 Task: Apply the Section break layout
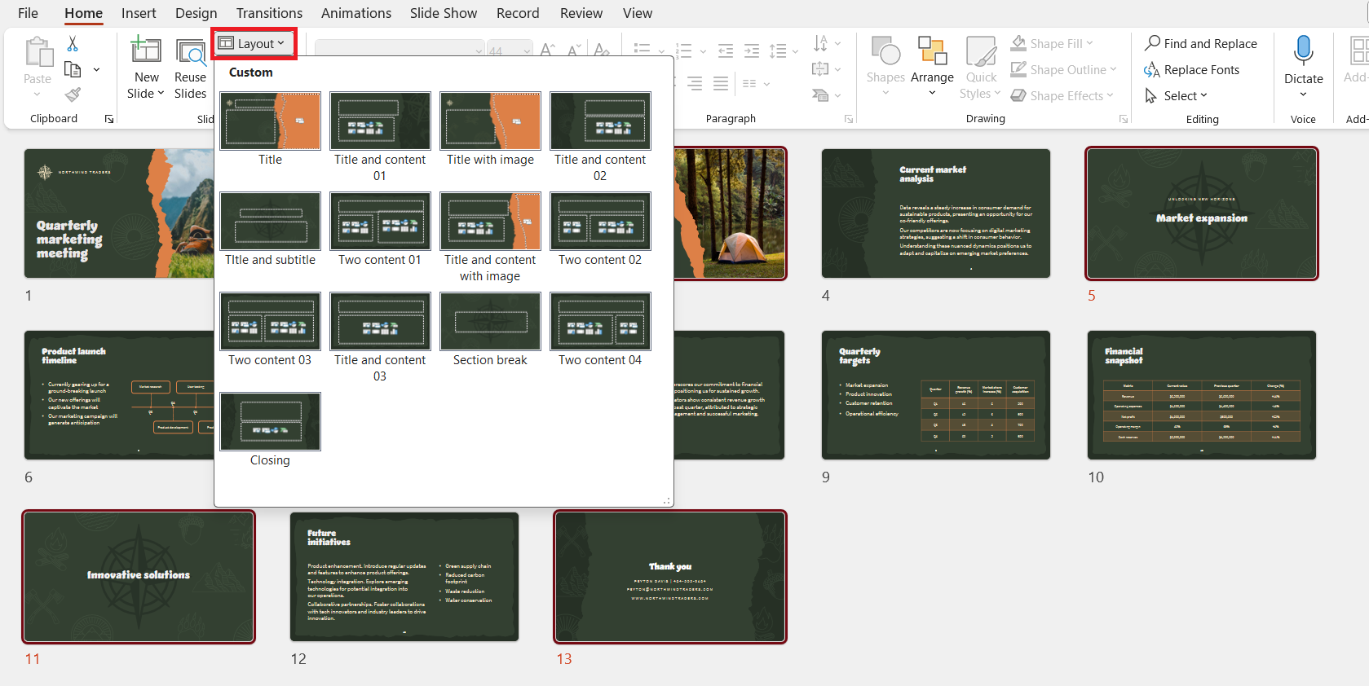pos(490,329)
